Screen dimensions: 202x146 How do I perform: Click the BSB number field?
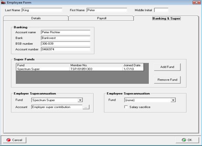coord(66,44)
